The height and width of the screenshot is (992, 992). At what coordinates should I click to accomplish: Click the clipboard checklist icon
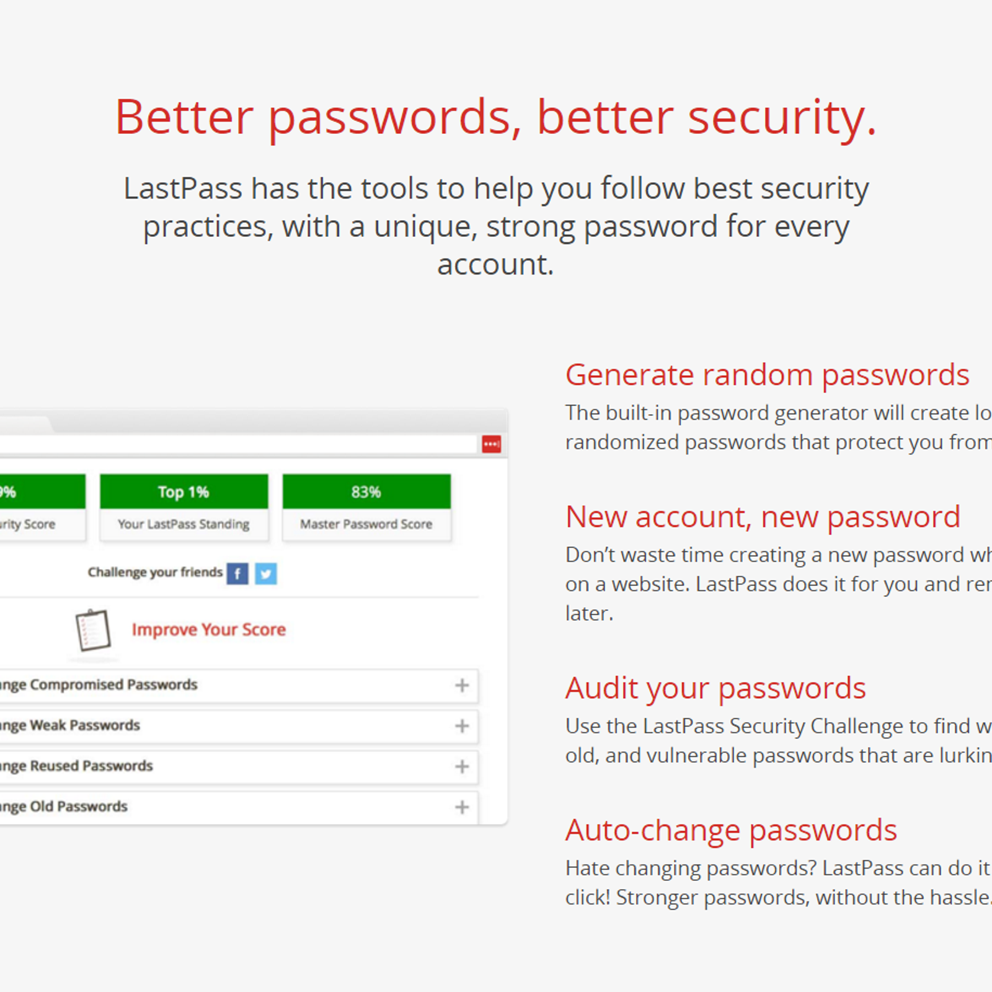(93, 630)
